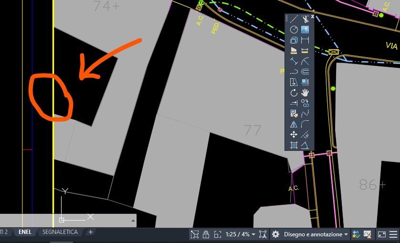
Task: Choose the Move arrows tool
Action: (x=294, y=135)
